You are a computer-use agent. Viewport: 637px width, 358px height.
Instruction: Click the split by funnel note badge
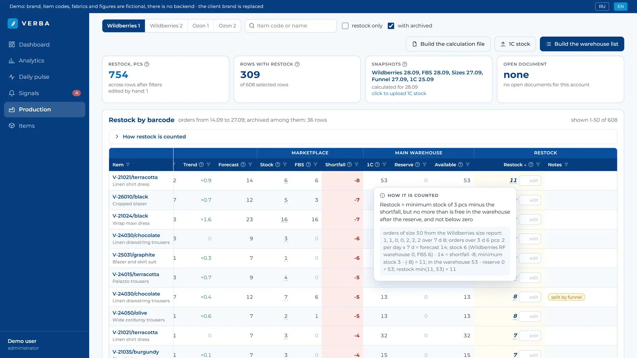pyautogui.click(x=566, y=297)
